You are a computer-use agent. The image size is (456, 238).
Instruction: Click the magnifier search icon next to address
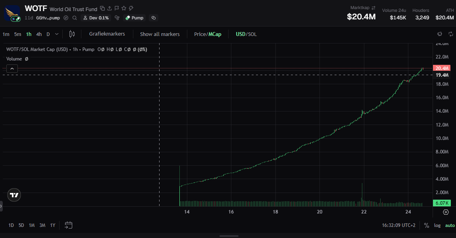[75, 18]
